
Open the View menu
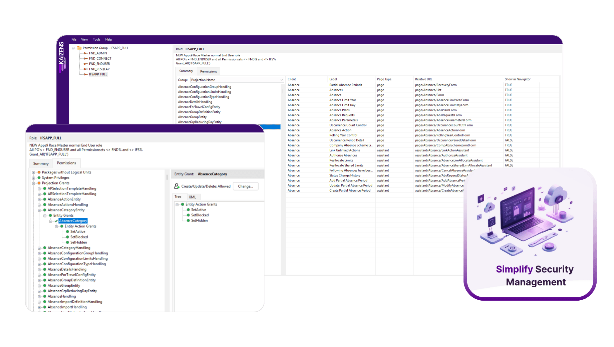tap(84, 39)
